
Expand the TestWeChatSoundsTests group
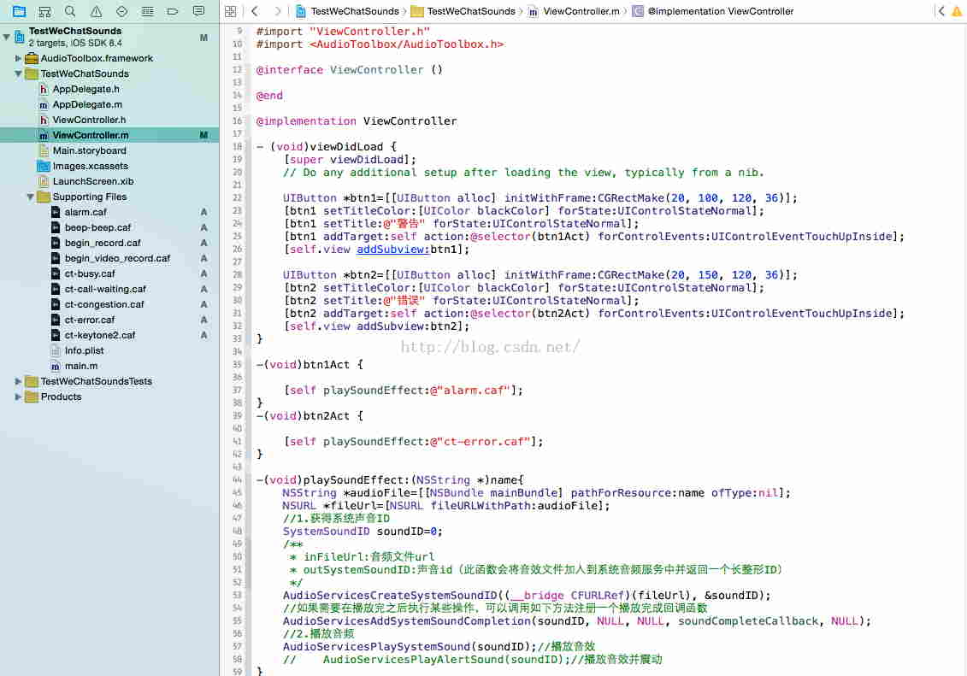(19, 381)
